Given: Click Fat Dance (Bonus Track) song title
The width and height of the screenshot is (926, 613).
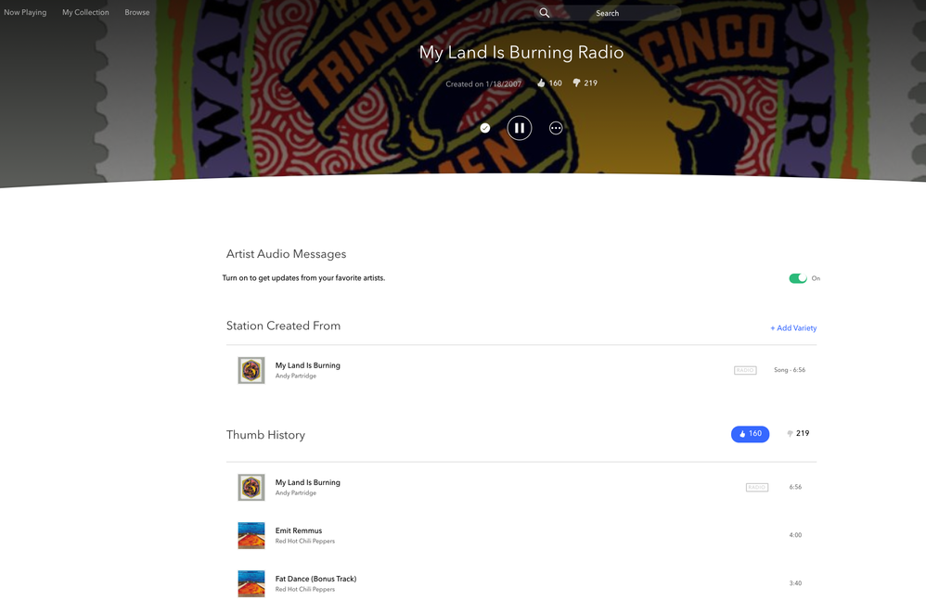Looking at the screenshot, I should pos(315,579).
